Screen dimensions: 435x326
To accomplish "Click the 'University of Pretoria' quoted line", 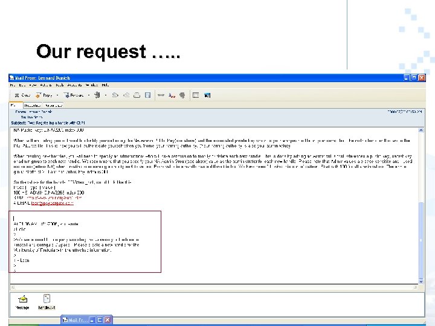I will click(x=62, y=250).
